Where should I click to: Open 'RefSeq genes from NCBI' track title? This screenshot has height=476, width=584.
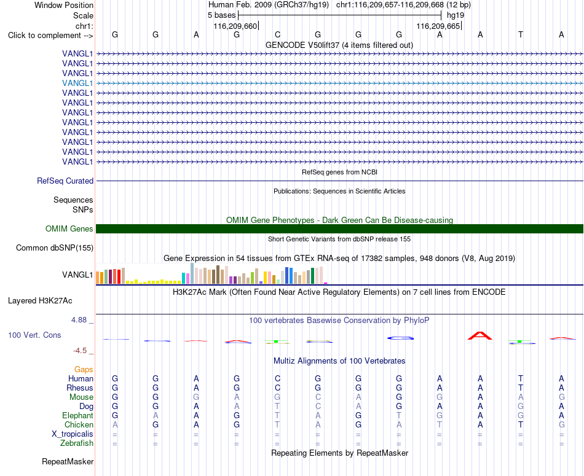tap(339, 172)
